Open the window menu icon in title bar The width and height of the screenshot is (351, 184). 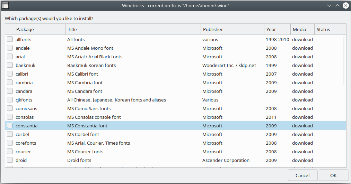coord(6,6)
